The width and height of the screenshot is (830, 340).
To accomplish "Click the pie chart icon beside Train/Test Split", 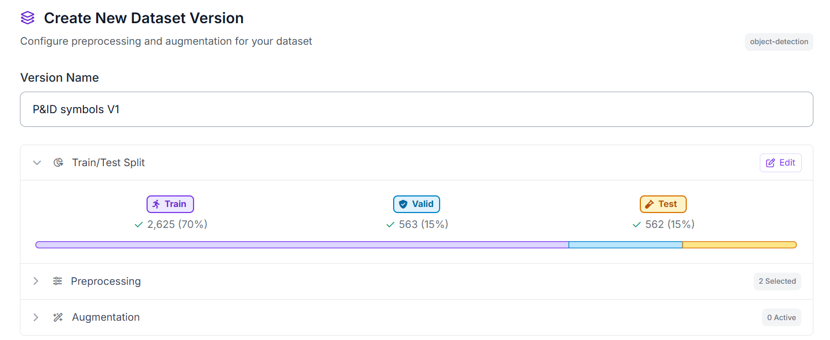I will point(58,163).
